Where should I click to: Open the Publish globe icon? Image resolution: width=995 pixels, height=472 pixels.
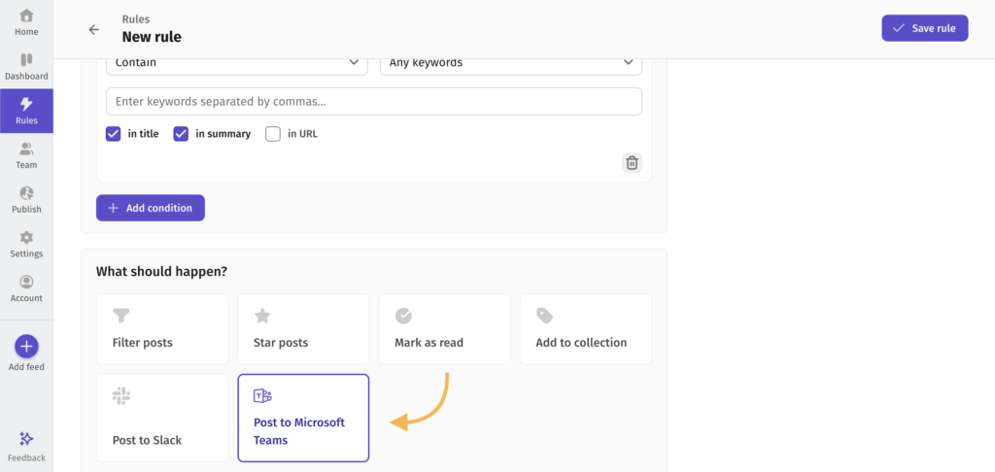click(26, 193)
